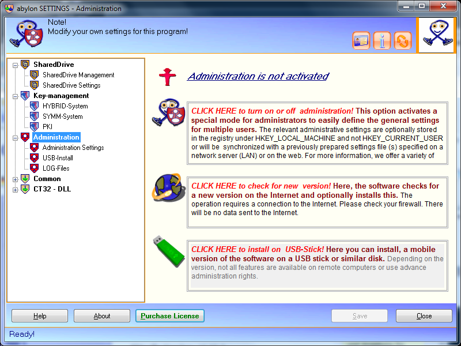This screenshot has width=461, height=346.
Task: Click the SYMM-System shield icon
Action: [x=35, y=116]
